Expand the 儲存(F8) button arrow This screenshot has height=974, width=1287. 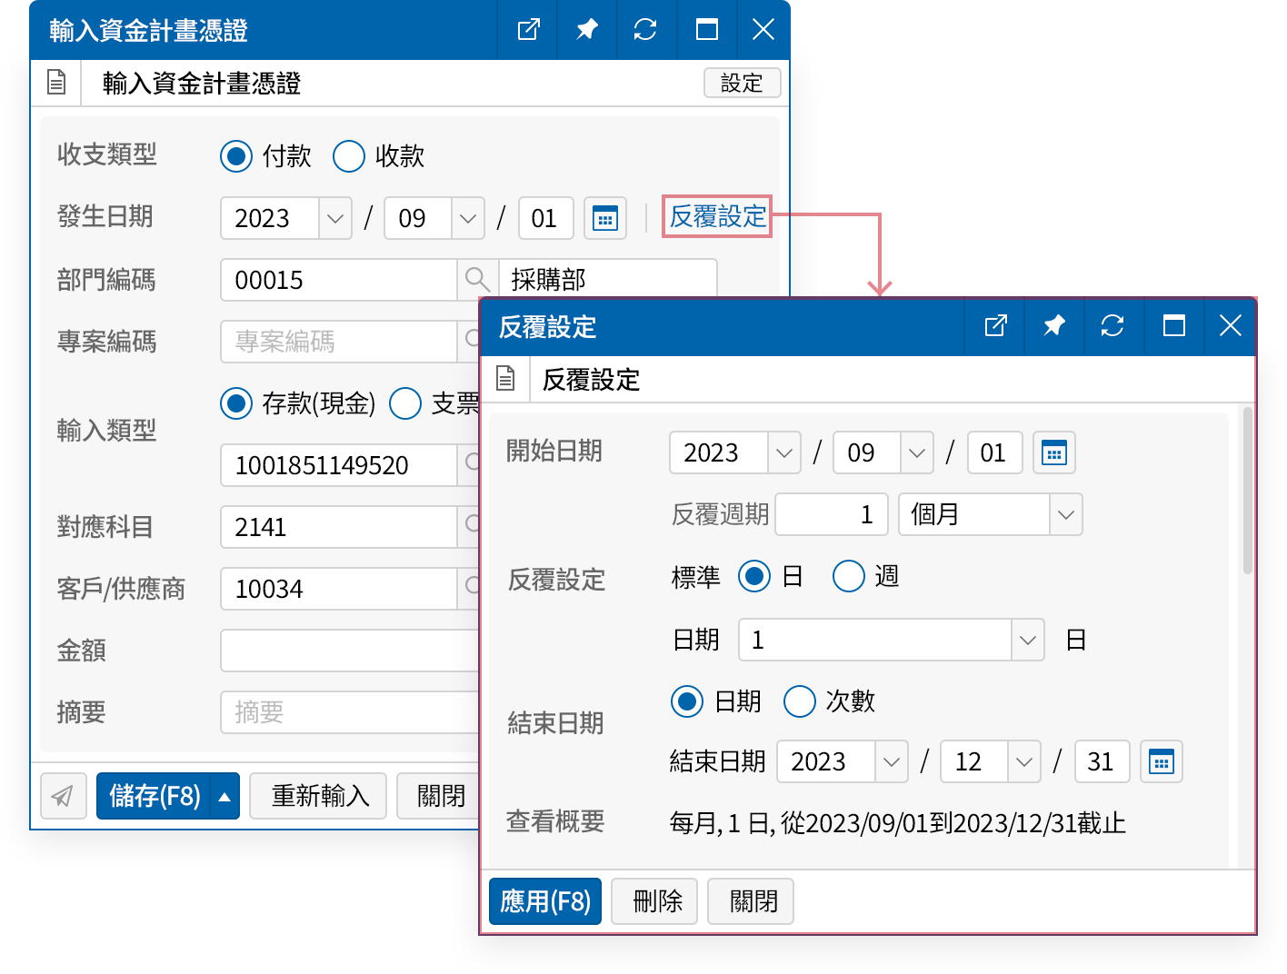[x=224, y=795]
